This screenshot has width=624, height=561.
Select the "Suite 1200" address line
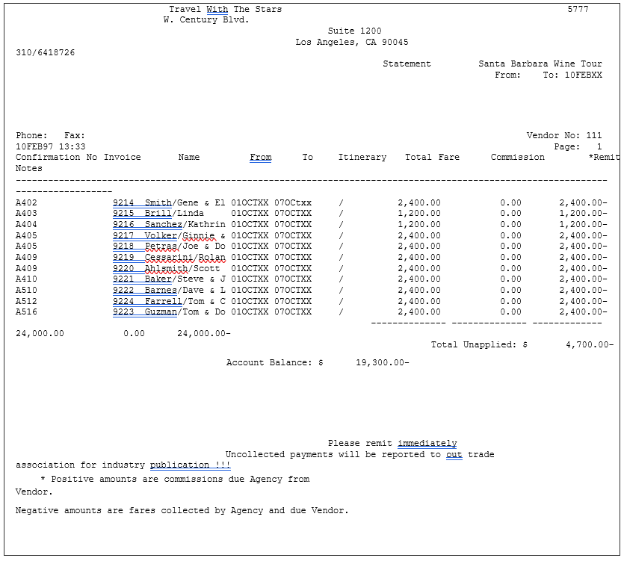pyautogui.click(x=354, y=31)
